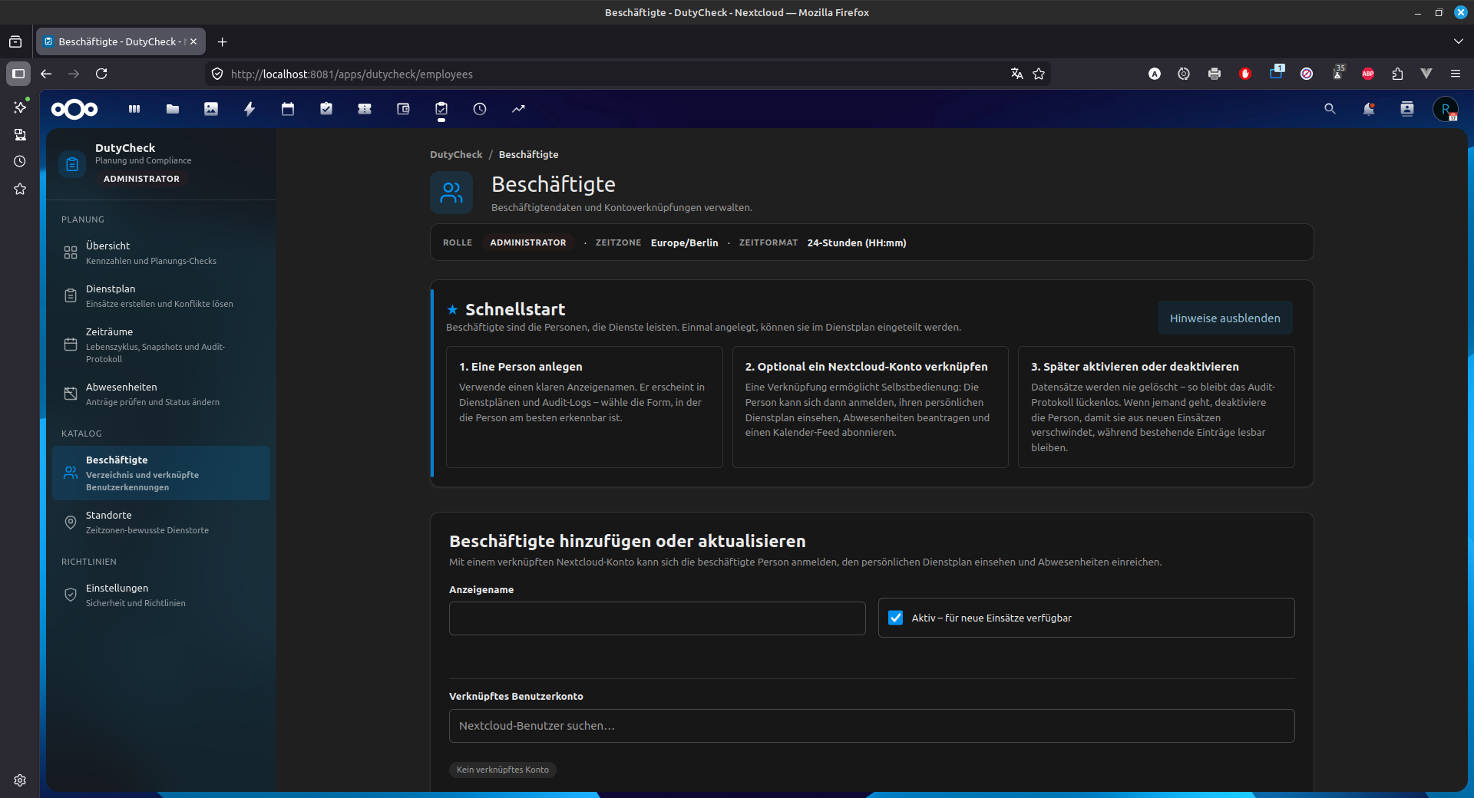
Task: Click the site security shield icon
Action: (217, 74)
